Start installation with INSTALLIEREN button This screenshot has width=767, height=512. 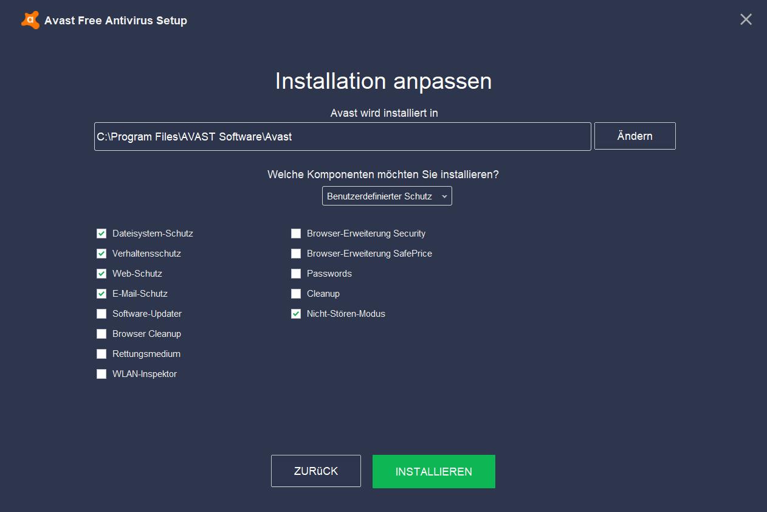pos(434,472)
